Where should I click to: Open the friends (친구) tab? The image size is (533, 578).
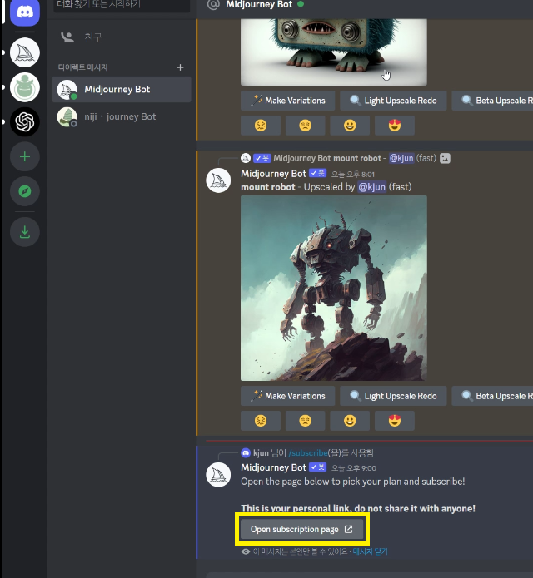click(122, 37)
